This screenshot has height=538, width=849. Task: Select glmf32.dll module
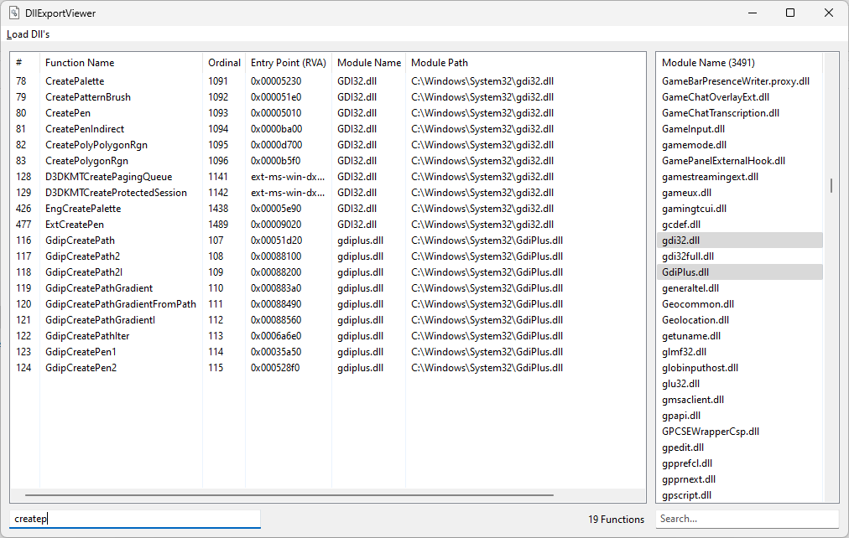point(740,352)
